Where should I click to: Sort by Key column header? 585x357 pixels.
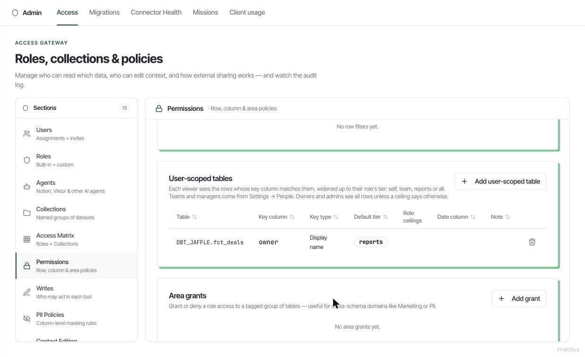click(276, 217)
